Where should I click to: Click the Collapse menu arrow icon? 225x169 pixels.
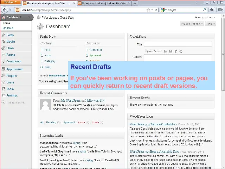pyautogui.click(x=3, y=102)
